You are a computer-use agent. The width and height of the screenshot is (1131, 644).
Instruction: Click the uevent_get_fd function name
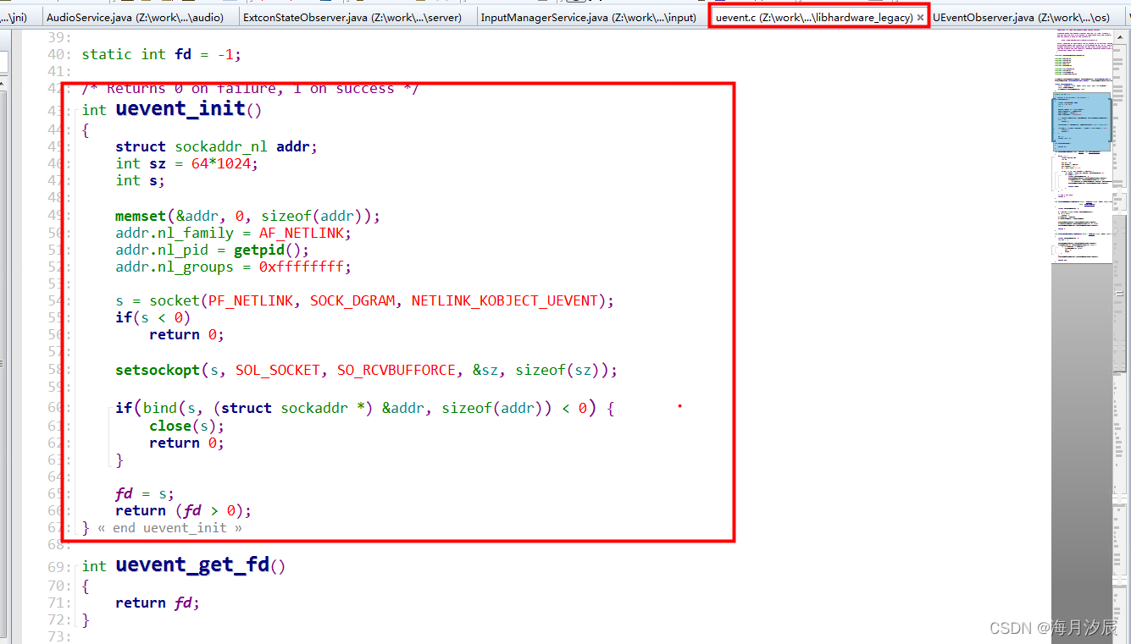pyautogui.click(x=195, y=564)
